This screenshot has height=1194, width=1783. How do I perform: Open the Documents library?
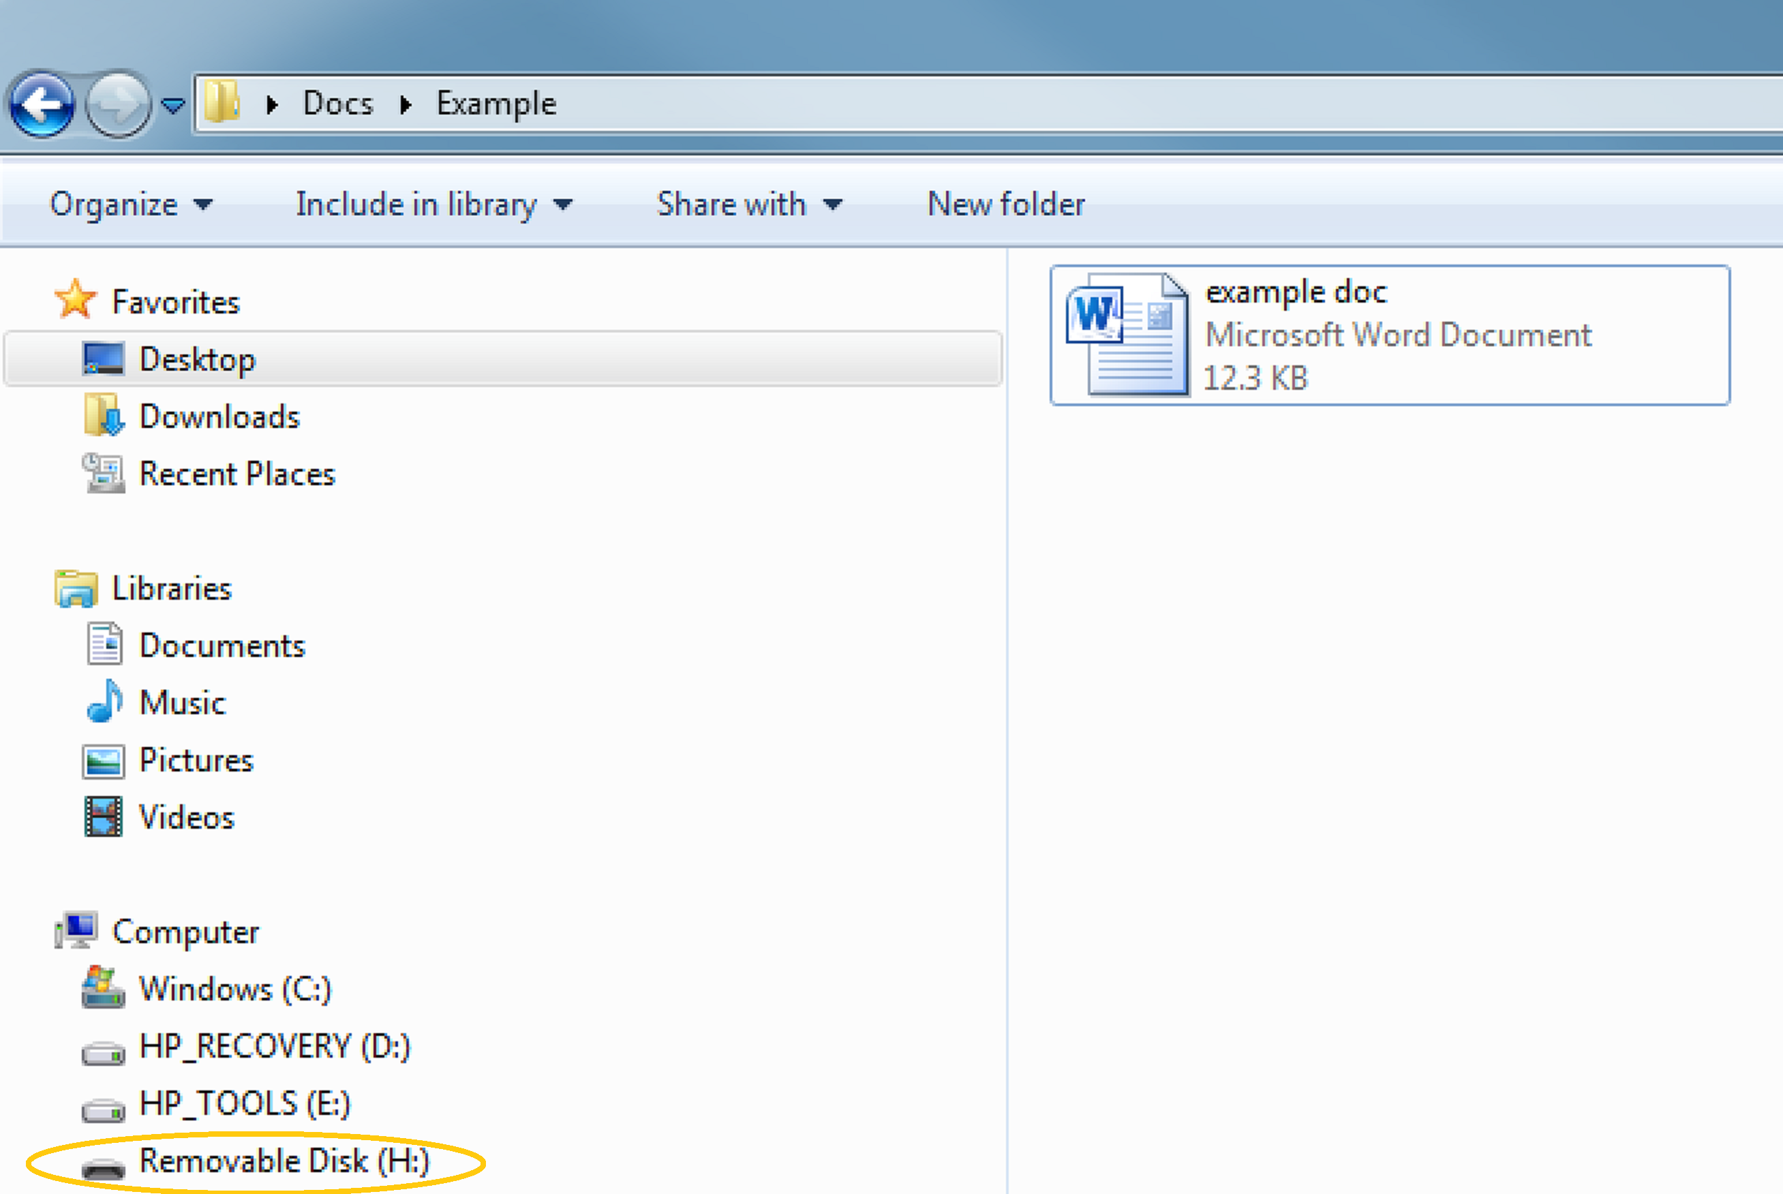coord(222,646)
